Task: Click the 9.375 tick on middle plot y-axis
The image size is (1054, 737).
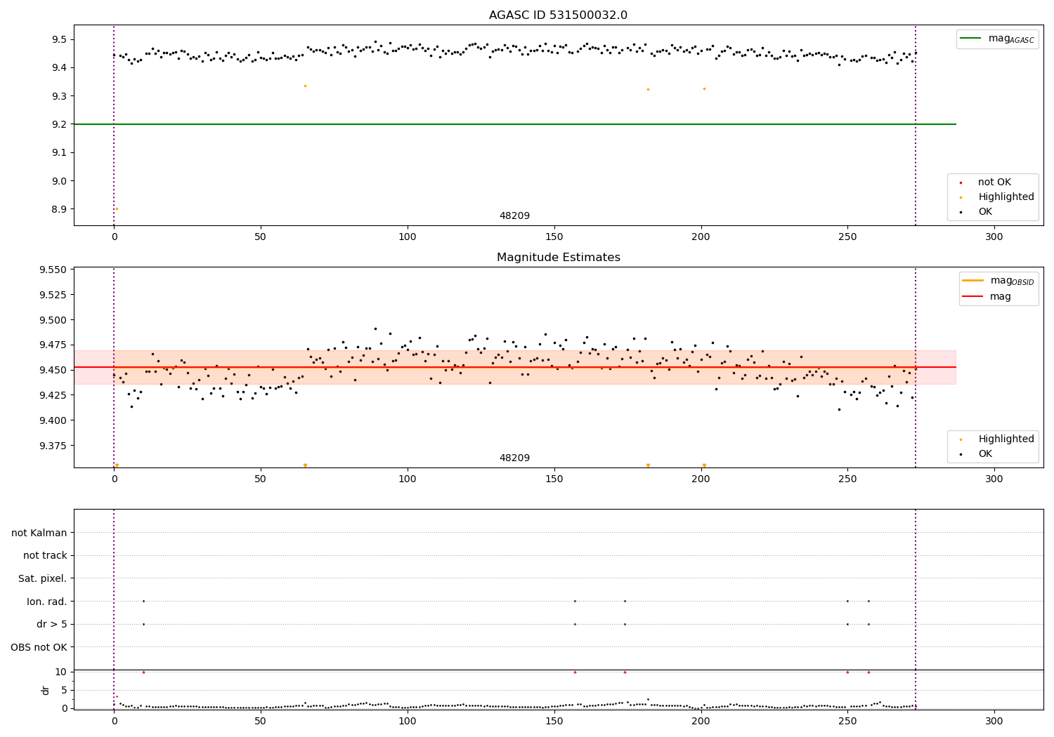Action: click(x=54, y=446)
